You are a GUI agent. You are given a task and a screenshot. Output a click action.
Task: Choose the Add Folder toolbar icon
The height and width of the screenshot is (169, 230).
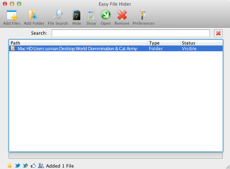33,15
